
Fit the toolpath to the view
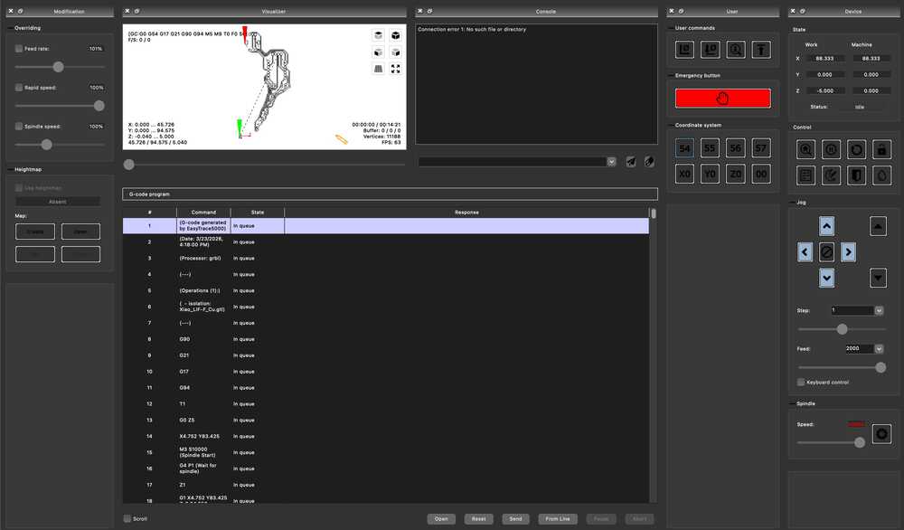coord(395,69)
